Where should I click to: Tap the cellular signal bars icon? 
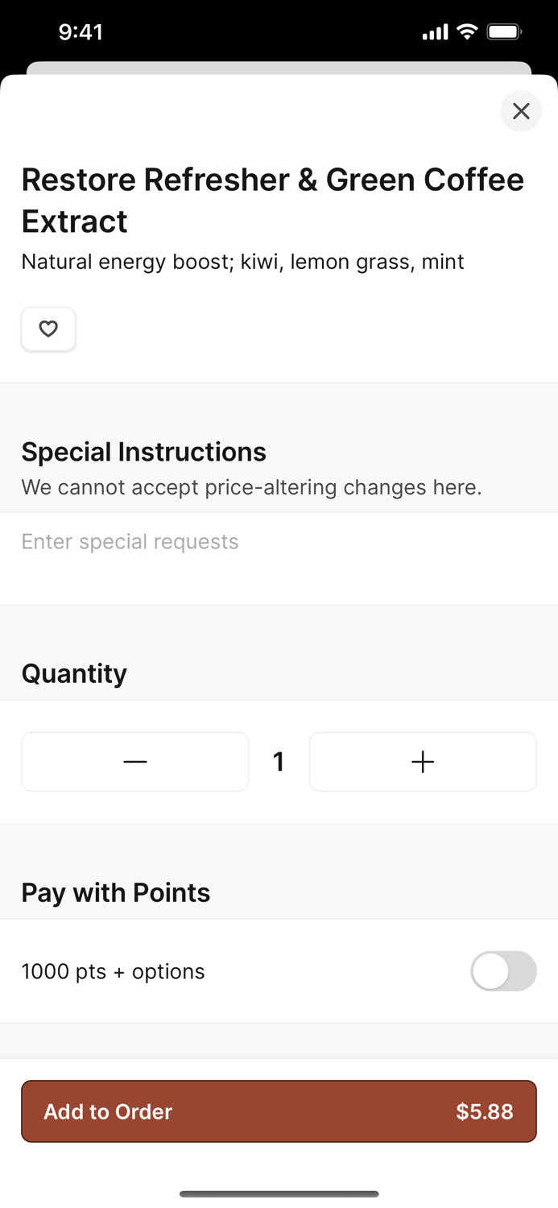click(x=435, y=32)
